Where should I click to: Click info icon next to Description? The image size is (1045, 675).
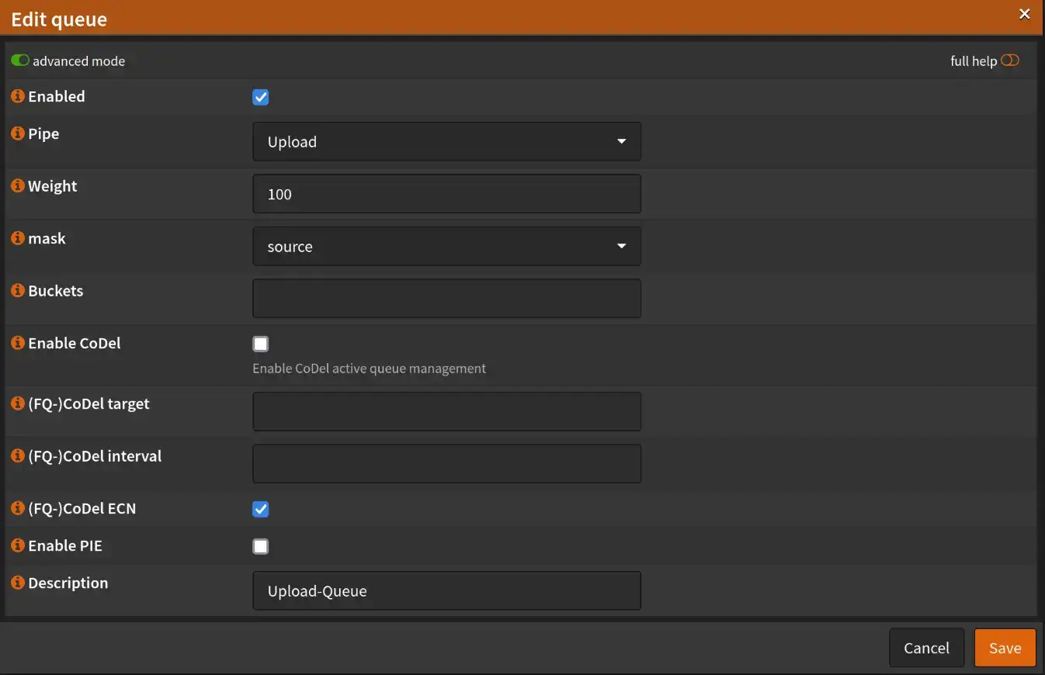18,583
